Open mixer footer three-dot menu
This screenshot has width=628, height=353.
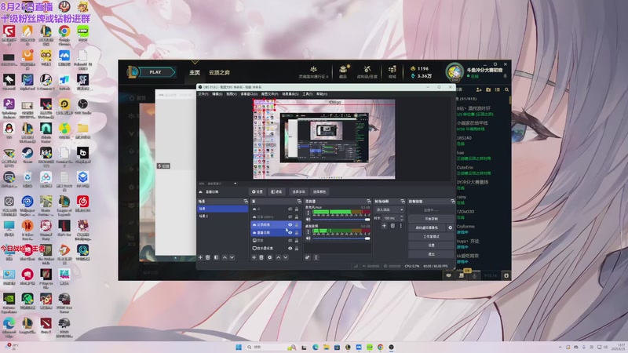click(316, 257)
